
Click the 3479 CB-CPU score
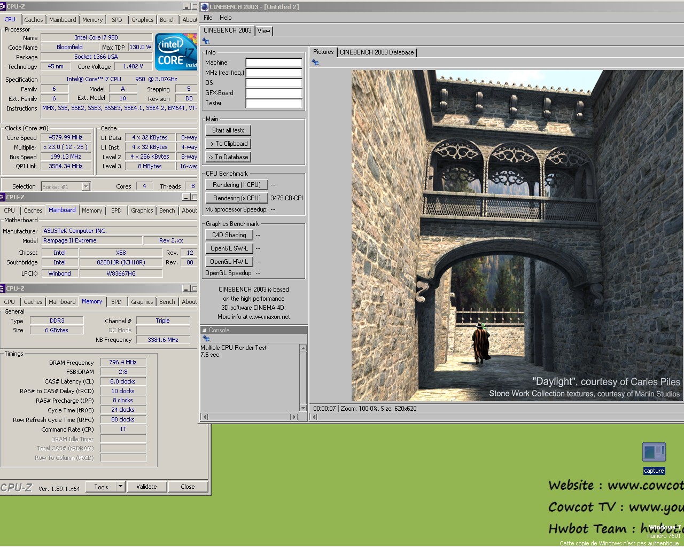286,198
